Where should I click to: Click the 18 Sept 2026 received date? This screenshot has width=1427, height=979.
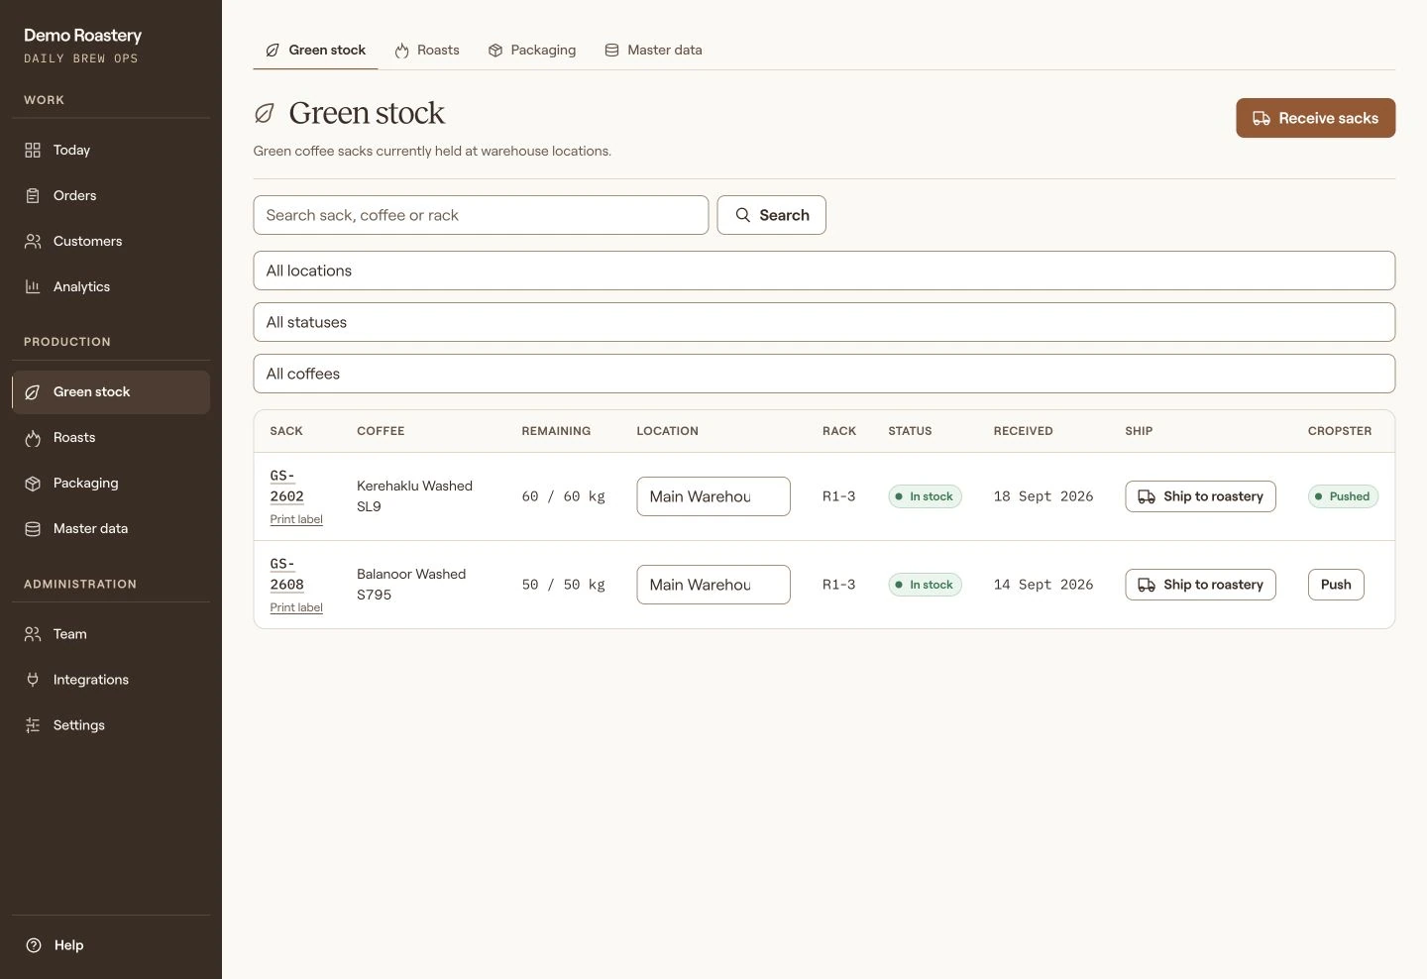click(1043, 496)
